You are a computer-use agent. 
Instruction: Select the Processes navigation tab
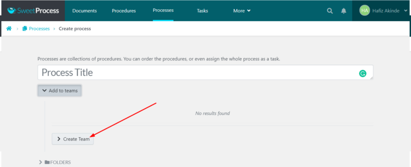pyautogui.click(x=163, y=10)
